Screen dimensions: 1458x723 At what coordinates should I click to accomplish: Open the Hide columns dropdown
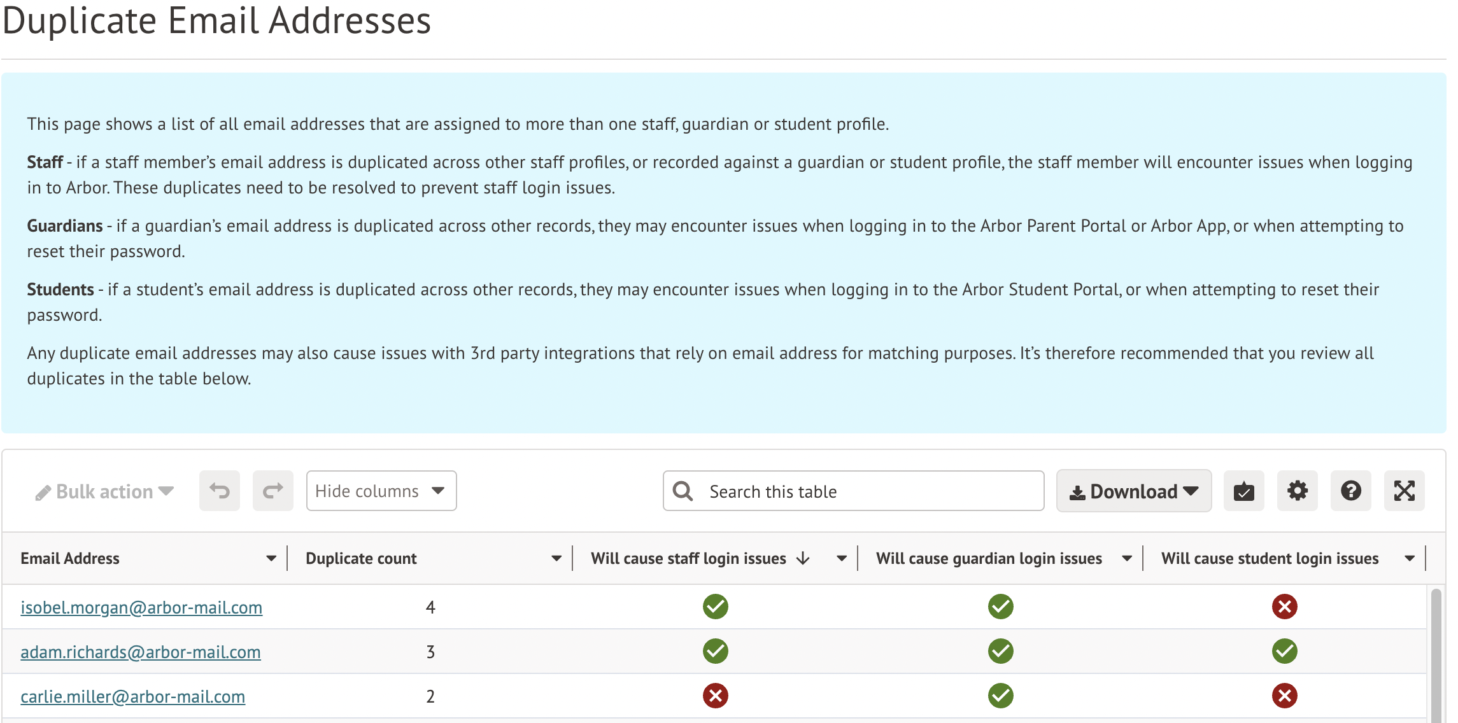(x=381, y=491)
